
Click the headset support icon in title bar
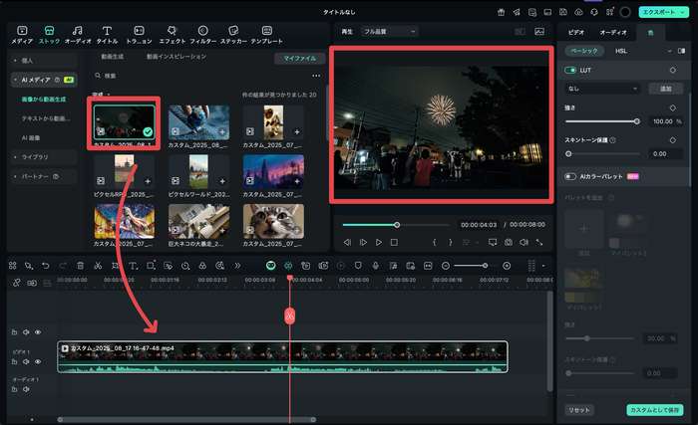[594, 12]
